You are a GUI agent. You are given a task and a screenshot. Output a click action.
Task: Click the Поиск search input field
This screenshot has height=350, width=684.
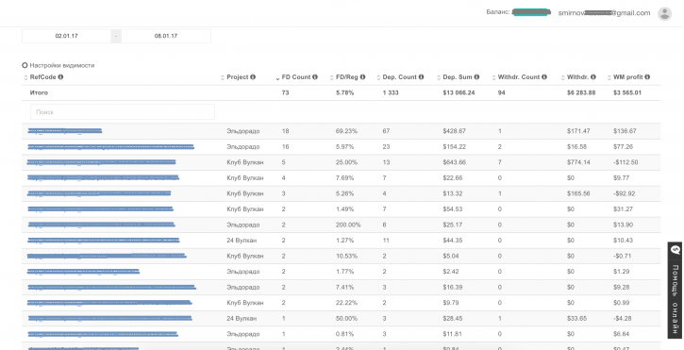point(123,111)
